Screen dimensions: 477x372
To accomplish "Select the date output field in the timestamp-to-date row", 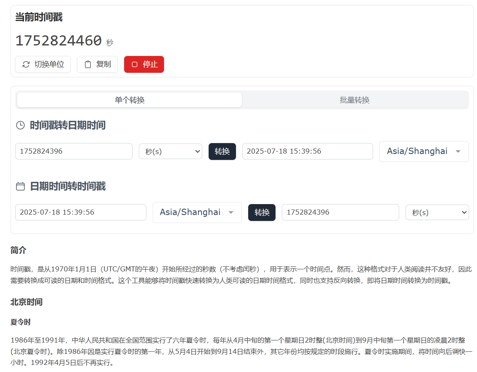I will [x=307, y=151].
